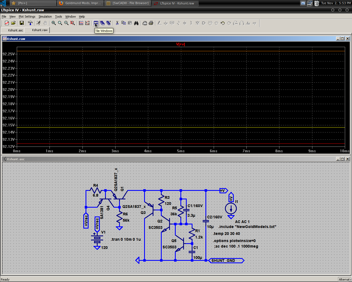Click the Close All Windows icon
This screenshot has height=282, width=352.
coord(109,23)
